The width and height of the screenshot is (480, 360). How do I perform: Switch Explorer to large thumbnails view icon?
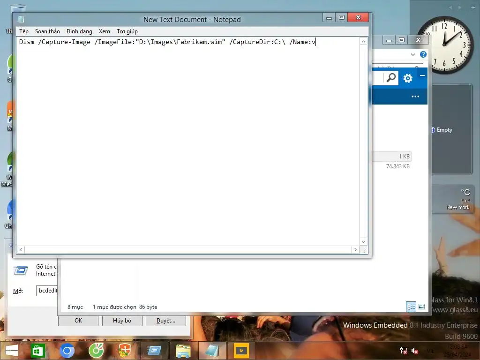[421, 307]
